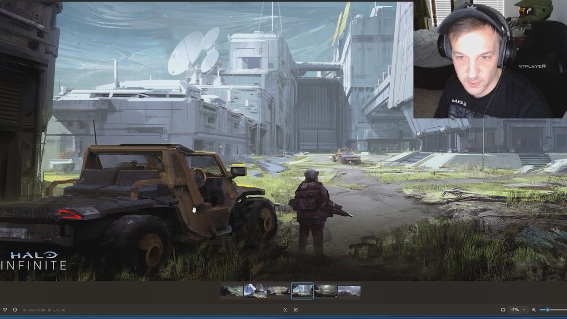Open file info via the info icon
Screen dimensions: 567x319
(15, 310)
